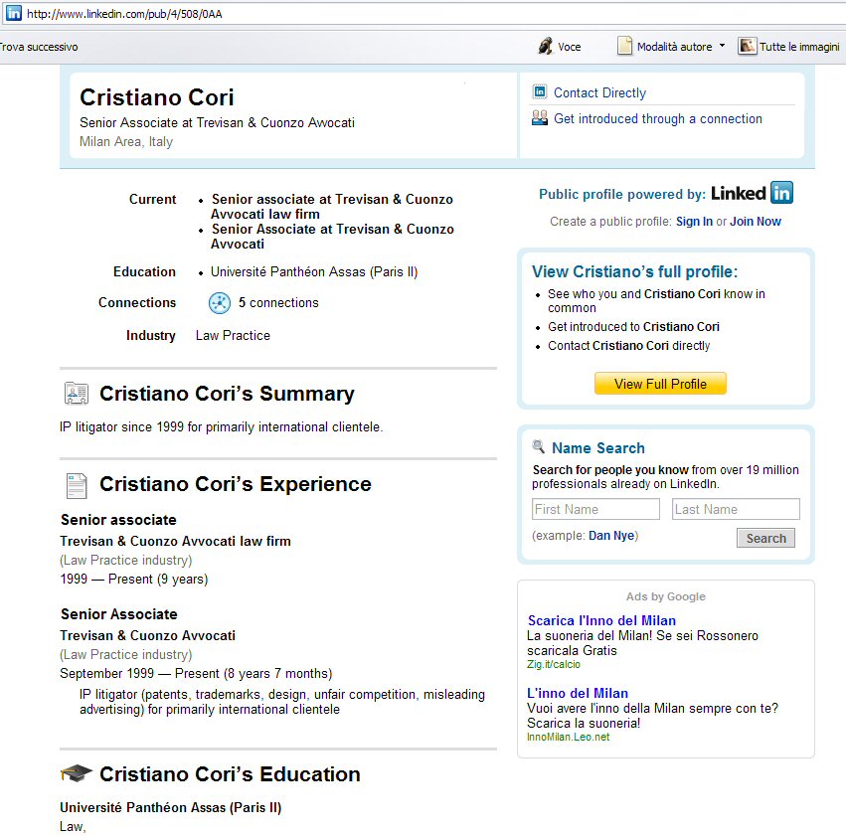Screen dimensions: 846x837
Task: Click the Sign In link
Action: pyautogui.click(x=694, y=222)
